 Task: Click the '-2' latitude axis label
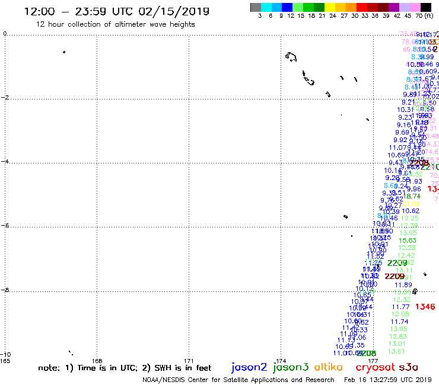click(x=5, y=97)
